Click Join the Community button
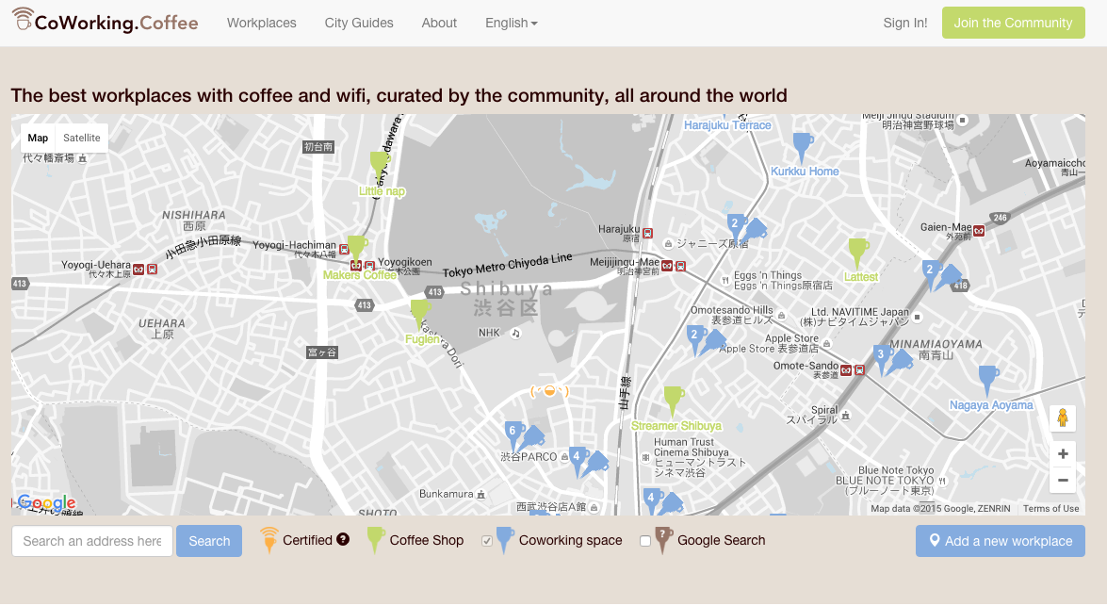This screenshot has width=1107, height=606. click(x=1013, y=23)
